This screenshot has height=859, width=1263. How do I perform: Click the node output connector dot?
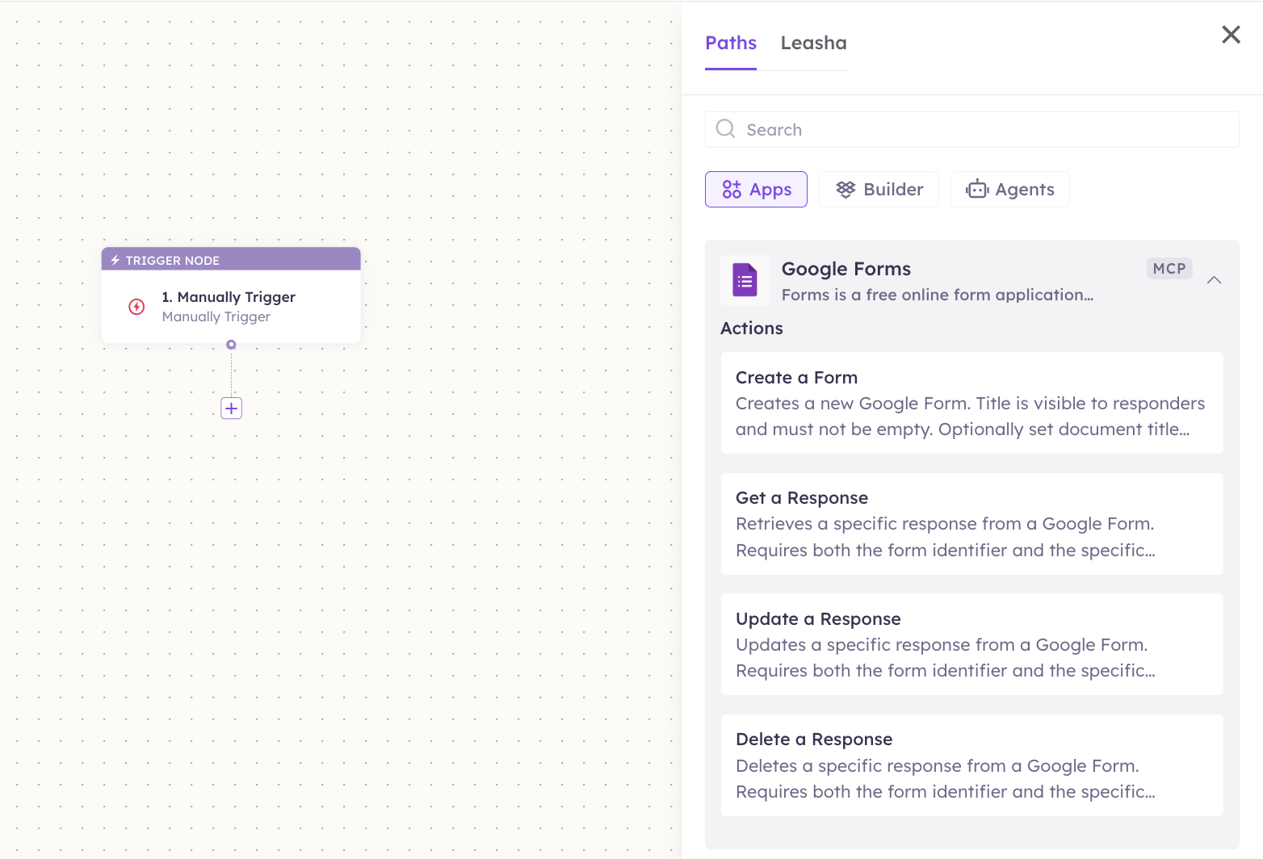pos(231,345)
